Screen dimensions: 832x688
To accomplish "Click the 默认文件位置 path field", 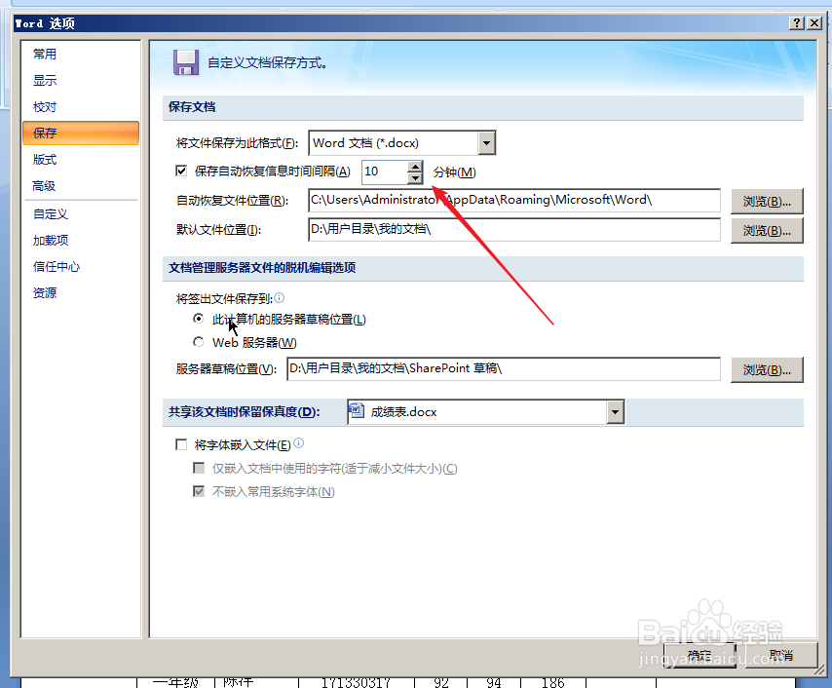I will click(514, 229).
